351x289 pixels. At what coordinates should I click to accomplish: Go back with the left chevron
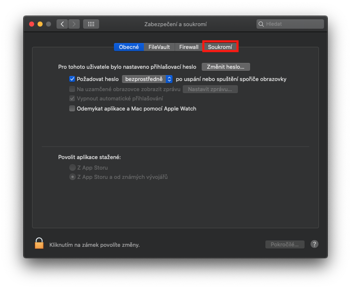[x=62, y=24]
